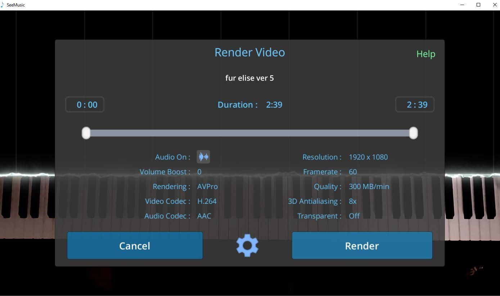Click the middle of the range slider track
The image size is (500, 296).
coord(249,133)
